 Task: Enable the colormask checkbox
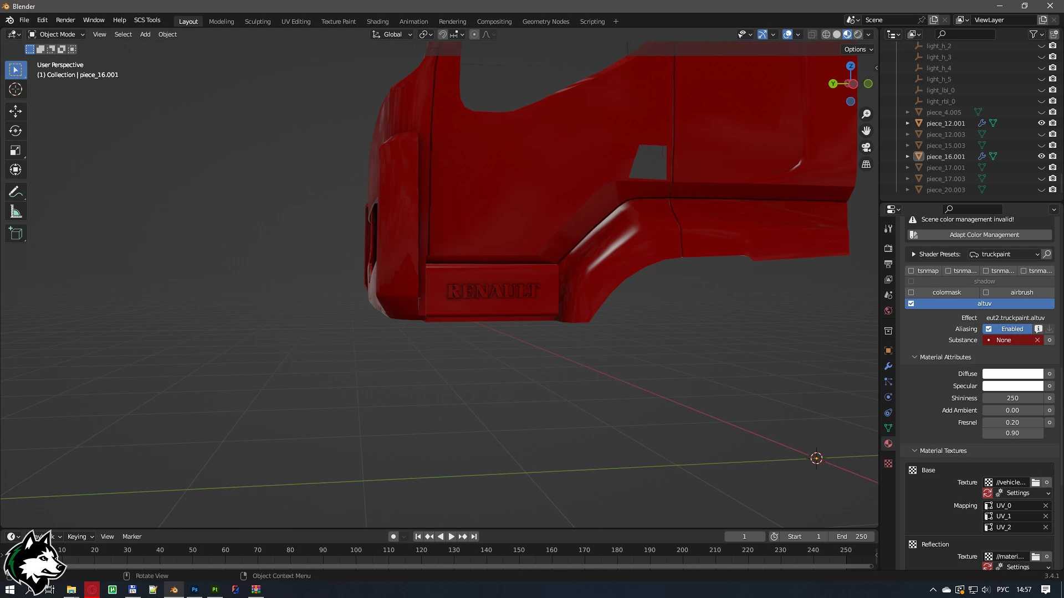click(x=911, y=292)
